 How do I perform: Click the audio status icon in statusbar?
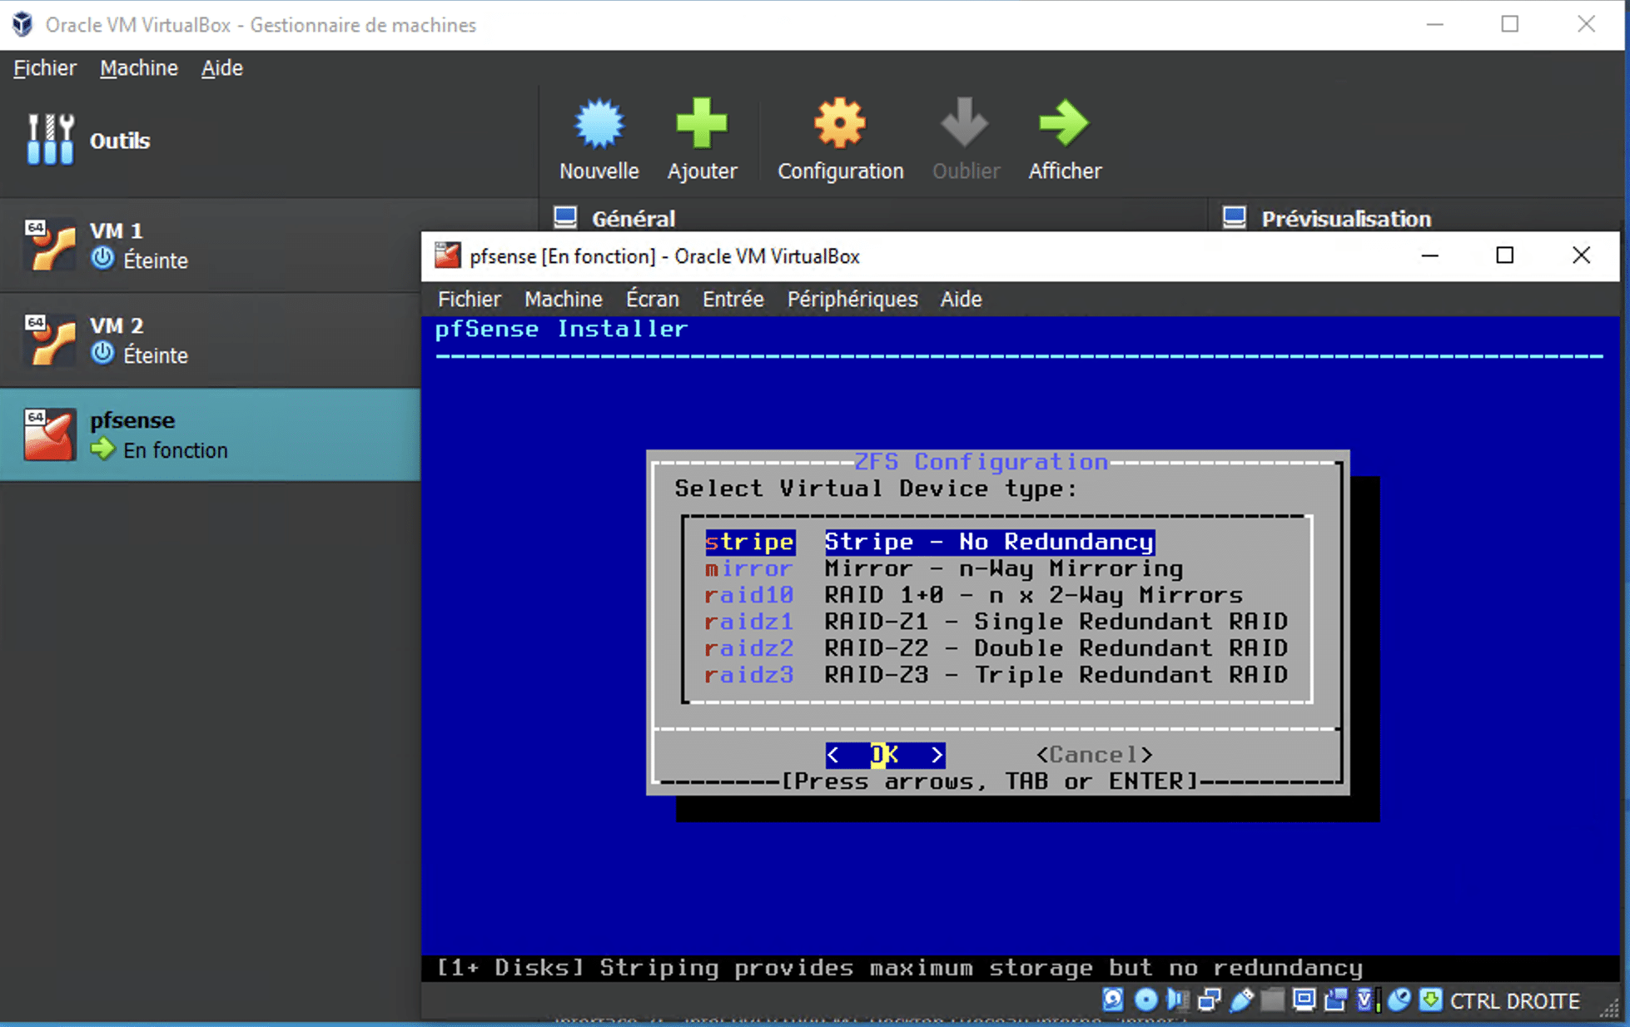pos(1177,1000)
